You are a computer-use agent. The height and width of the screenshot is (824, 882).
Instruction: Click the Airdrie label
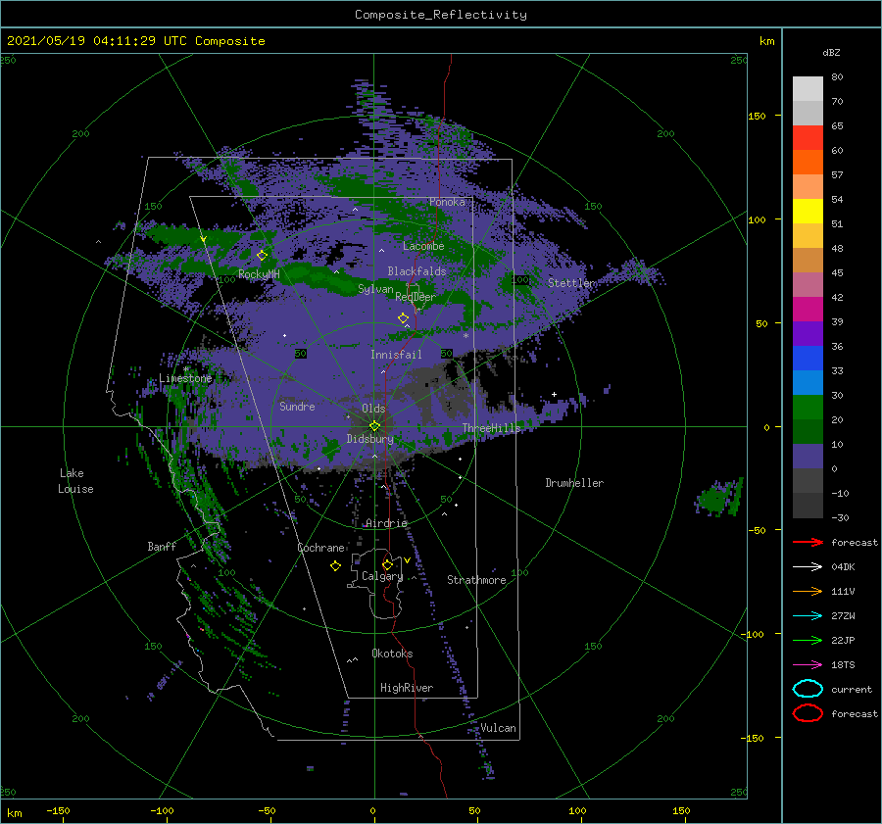[386, 523]
